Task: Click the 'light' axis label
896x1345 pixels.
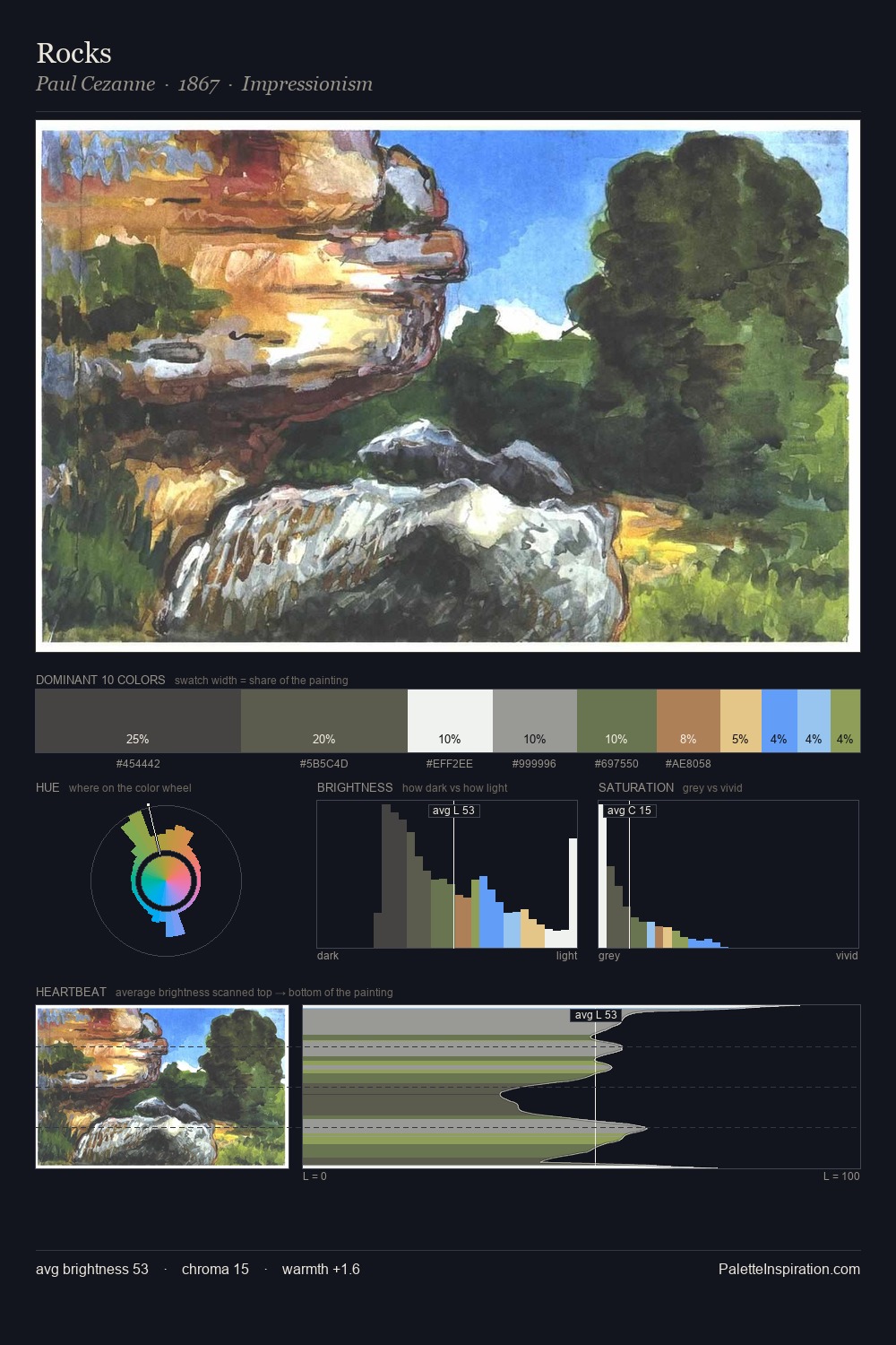Action: (x=566, y=956)
